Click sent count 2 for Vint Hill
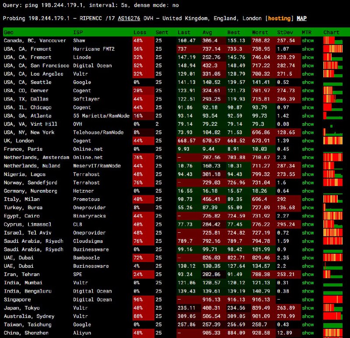The image size is (350, 338). 157,124
